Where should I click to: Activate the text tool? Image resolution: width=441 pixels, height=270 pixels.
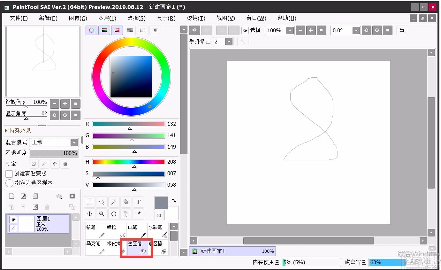(x=138, y=202)
